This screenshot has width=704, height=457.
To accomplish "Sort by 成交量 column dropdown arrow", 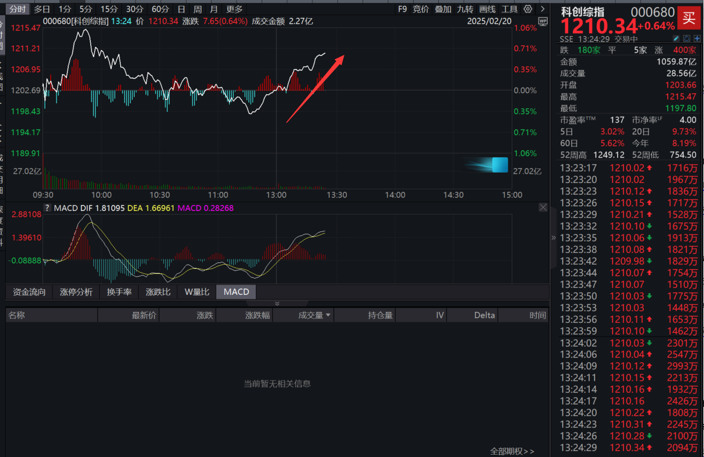I will [x=329, y=315].
